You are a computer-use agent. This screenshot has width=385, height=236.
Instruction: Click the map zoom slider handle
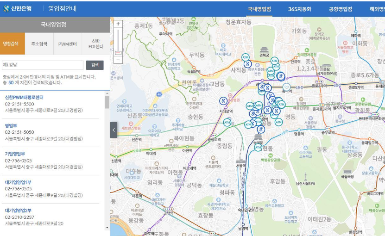pos(118,53)
